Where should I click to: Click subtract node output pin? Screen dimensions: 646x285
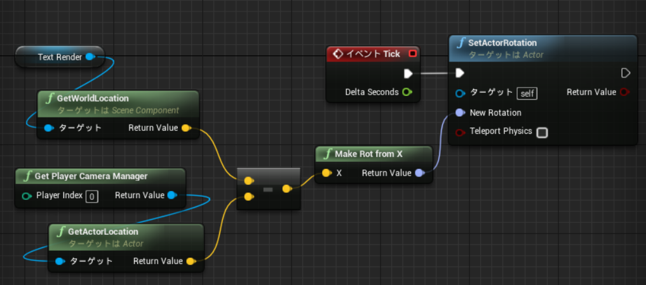coord(286,189)
